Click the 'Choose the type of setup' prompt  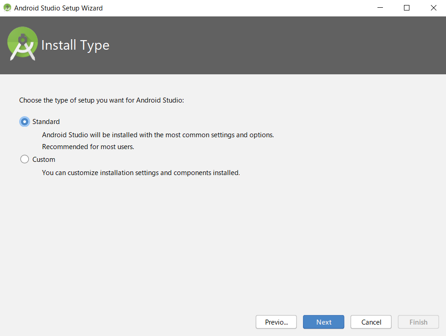[x=101, y=100]
